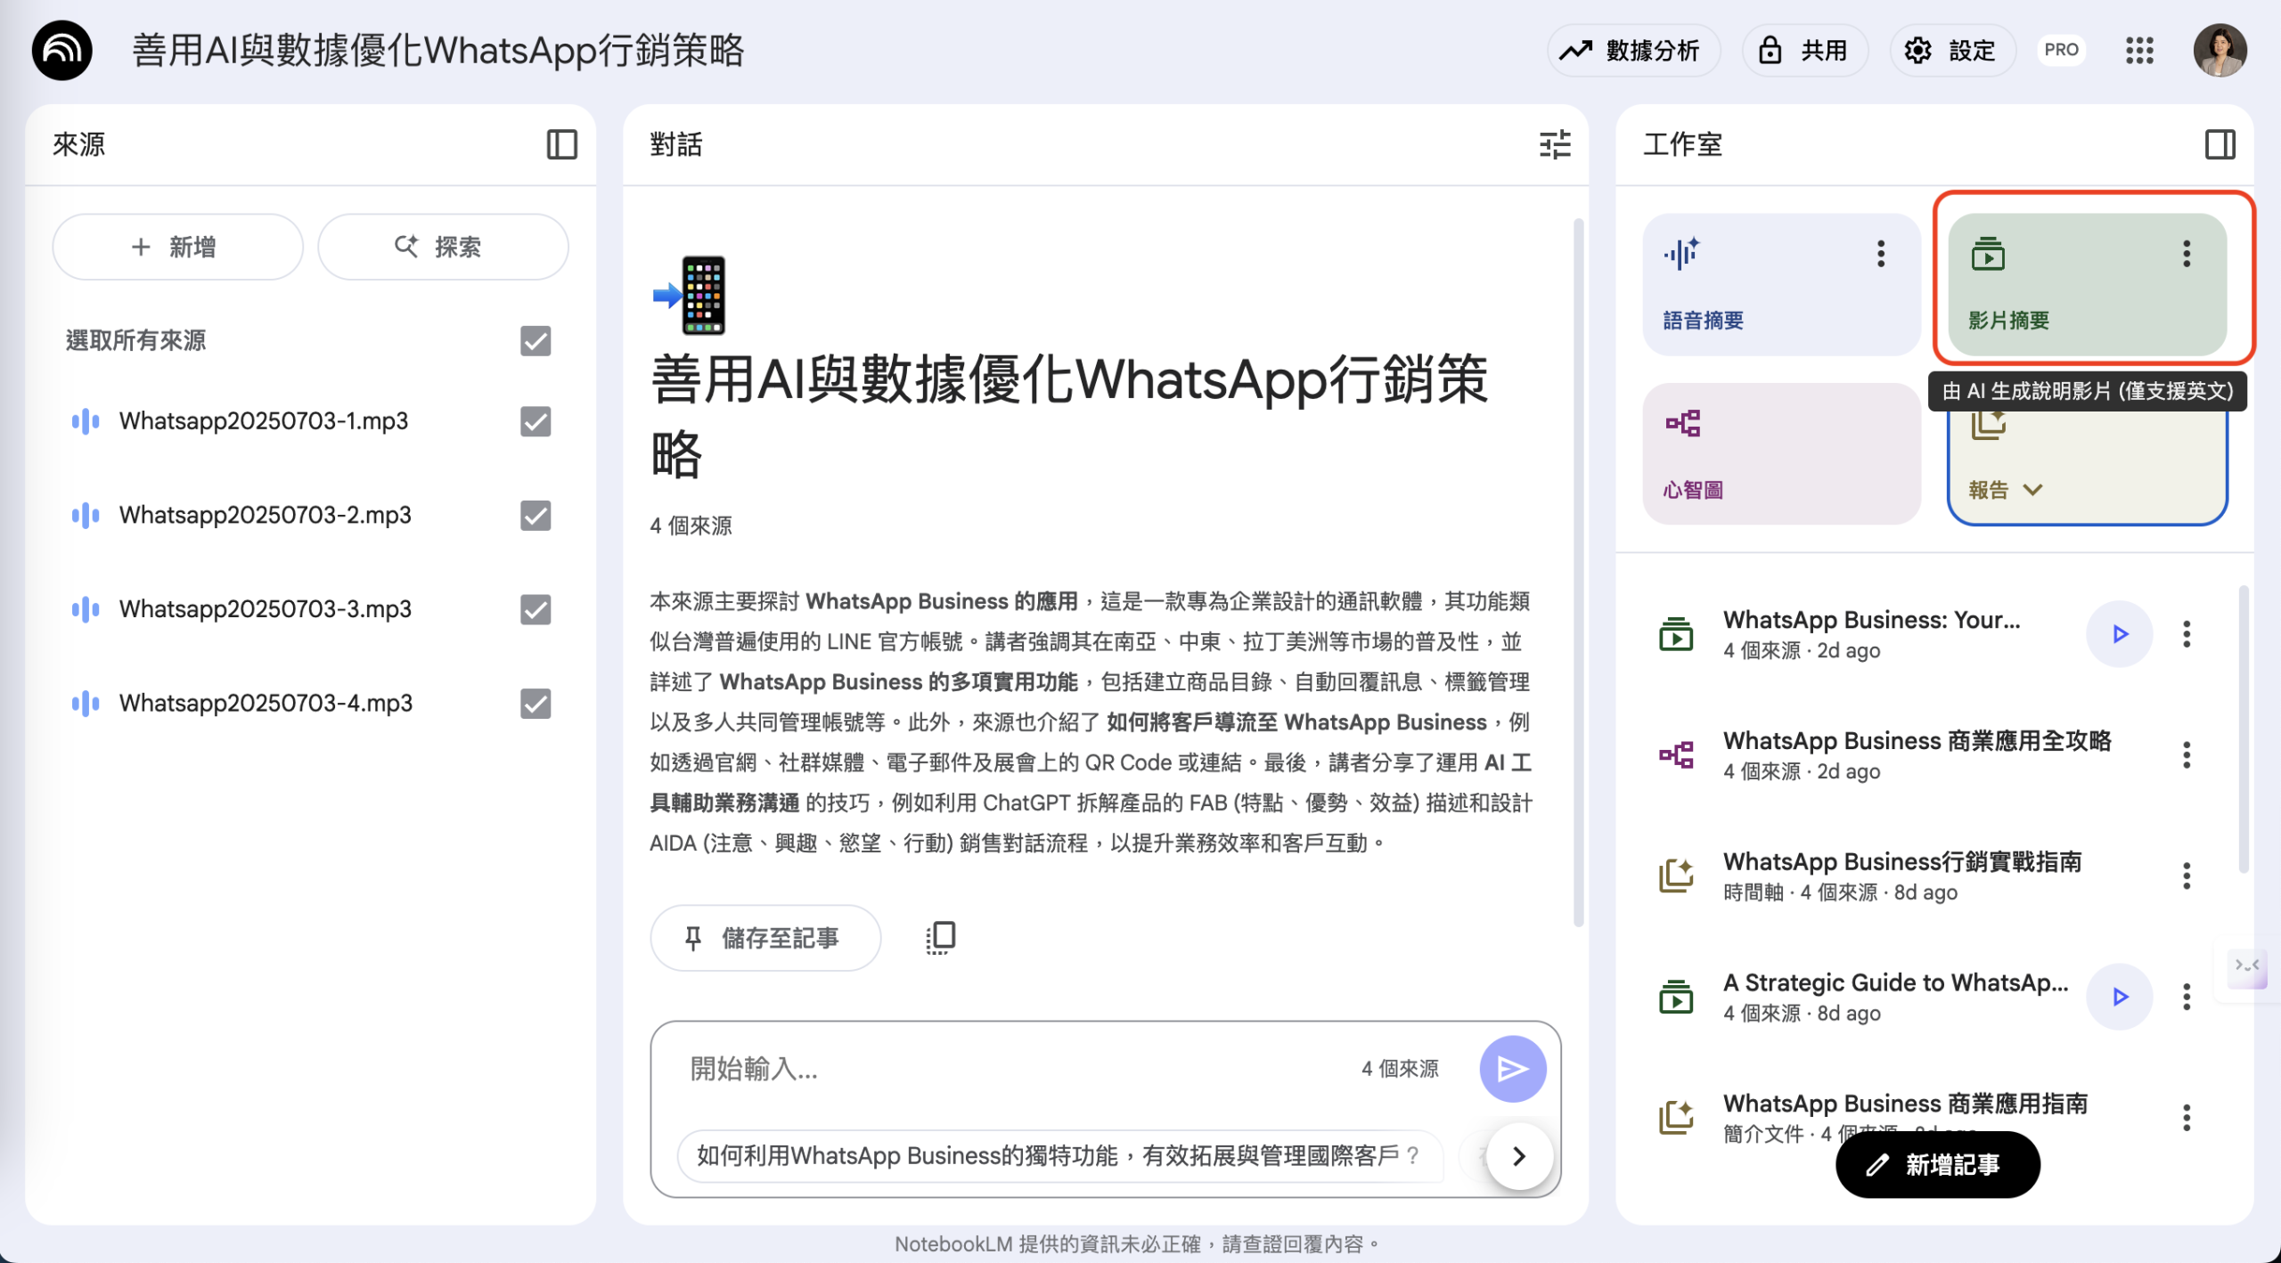Uncheck Whatsapp20250703-3.mp3 source

click(535, 609)
